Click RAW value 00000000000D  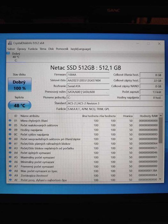coord(148,134)
